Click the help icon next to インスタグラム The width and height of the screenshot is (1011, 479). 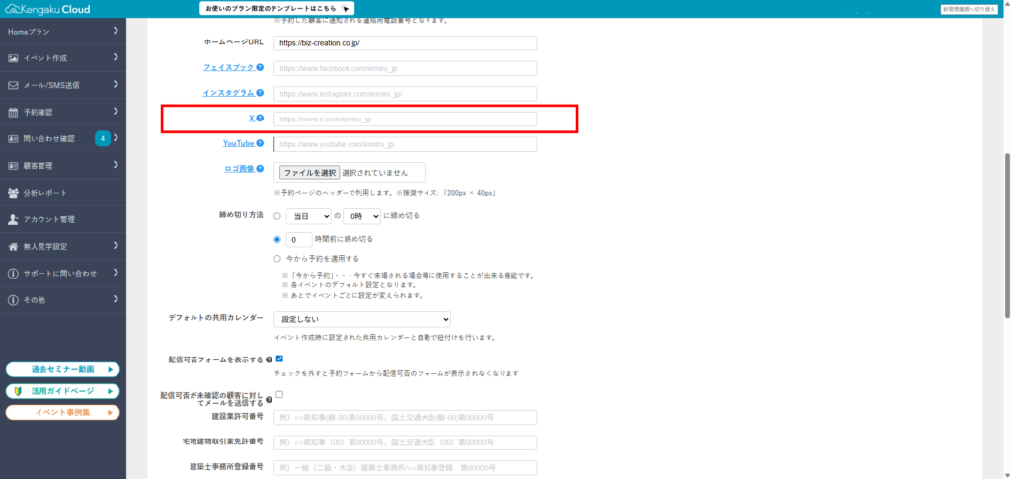click(x=260, y=93)
